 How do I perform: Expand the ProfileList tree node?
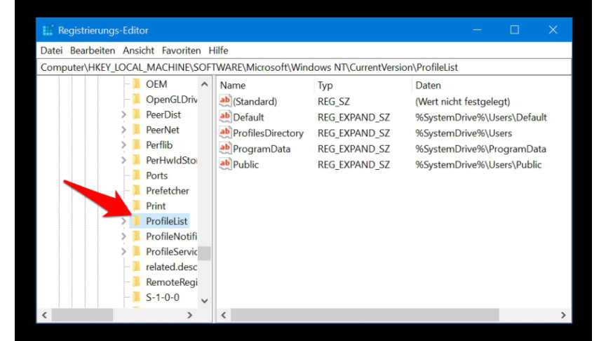click(123, 221)
